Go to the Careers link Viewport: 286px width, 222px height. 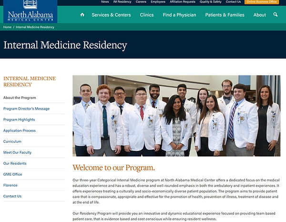click(x=141, y=2)
